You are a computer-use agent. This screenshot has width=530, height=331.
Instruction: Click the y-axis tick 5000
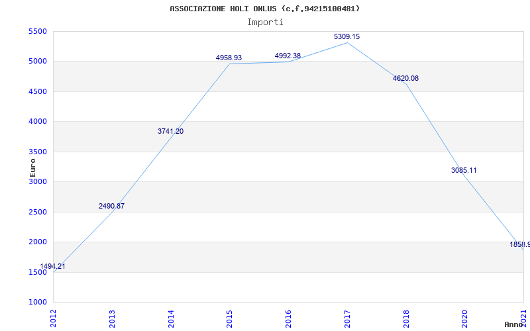coord(38,62)
